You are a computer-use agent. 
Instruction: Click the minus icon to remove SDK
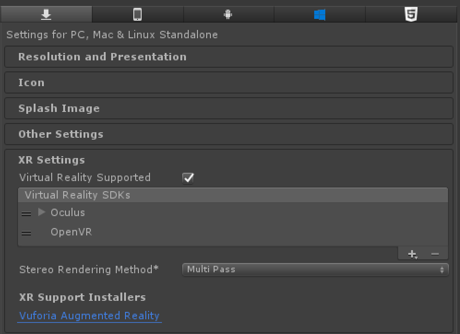pyautogui.click(x=435, y=254)
